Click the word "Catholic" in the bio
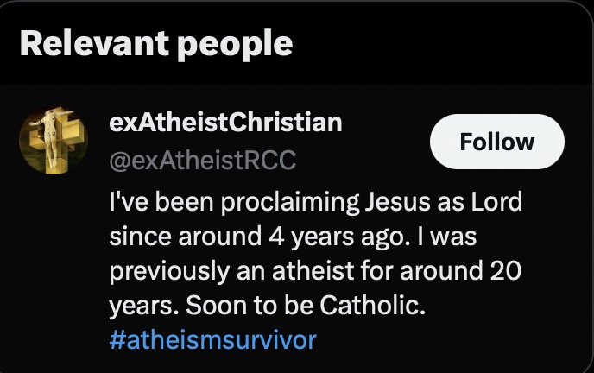 pyautogui.click(x=370, y=305)
